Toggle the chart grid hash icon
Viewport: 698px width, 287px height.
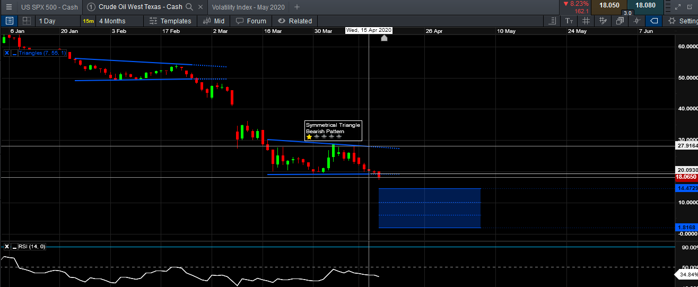pyautogui.click(x=586, y=21)
